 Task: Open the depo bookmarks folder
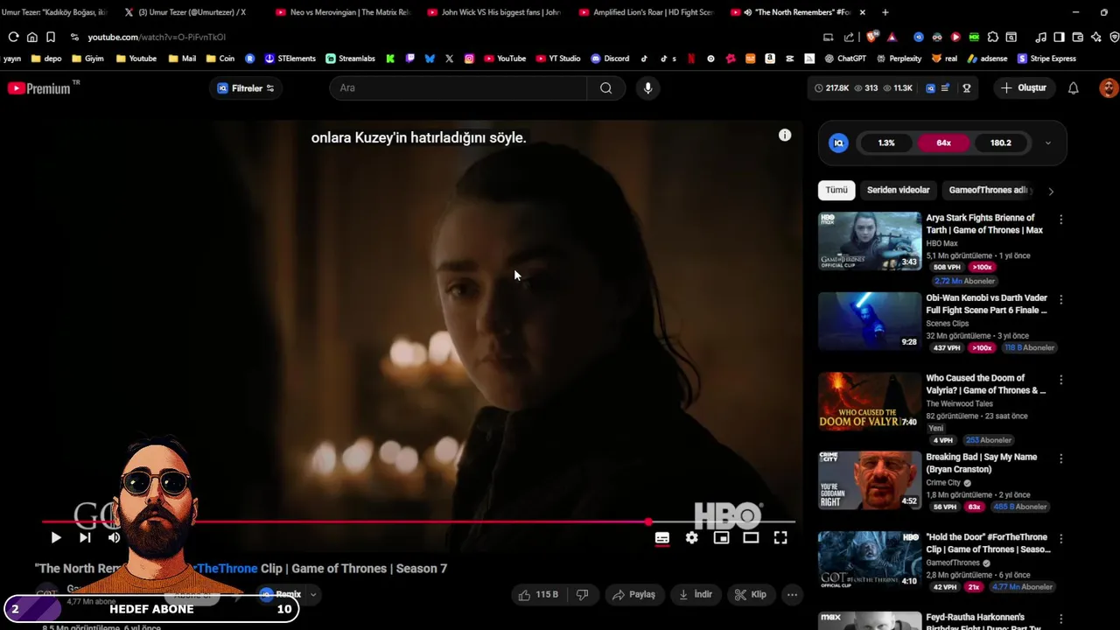tap(46, 59)
